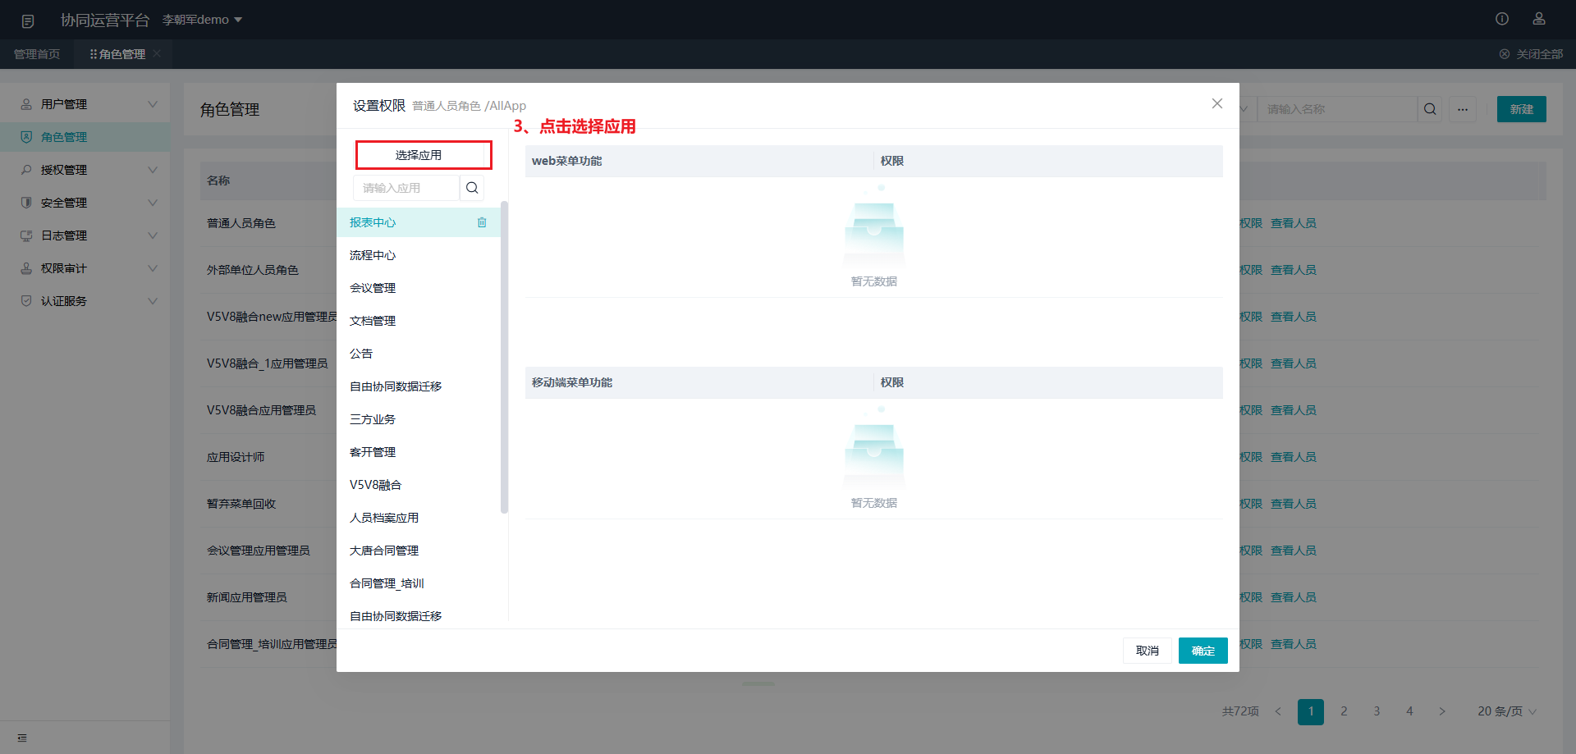Select V5V8融合 in the app list
The width and height of the screenshot is (1576, 754).
[x=419, y=485]
